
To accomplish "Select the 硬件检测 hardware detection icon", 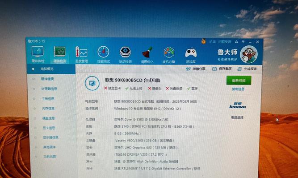I will click(60, 54).
